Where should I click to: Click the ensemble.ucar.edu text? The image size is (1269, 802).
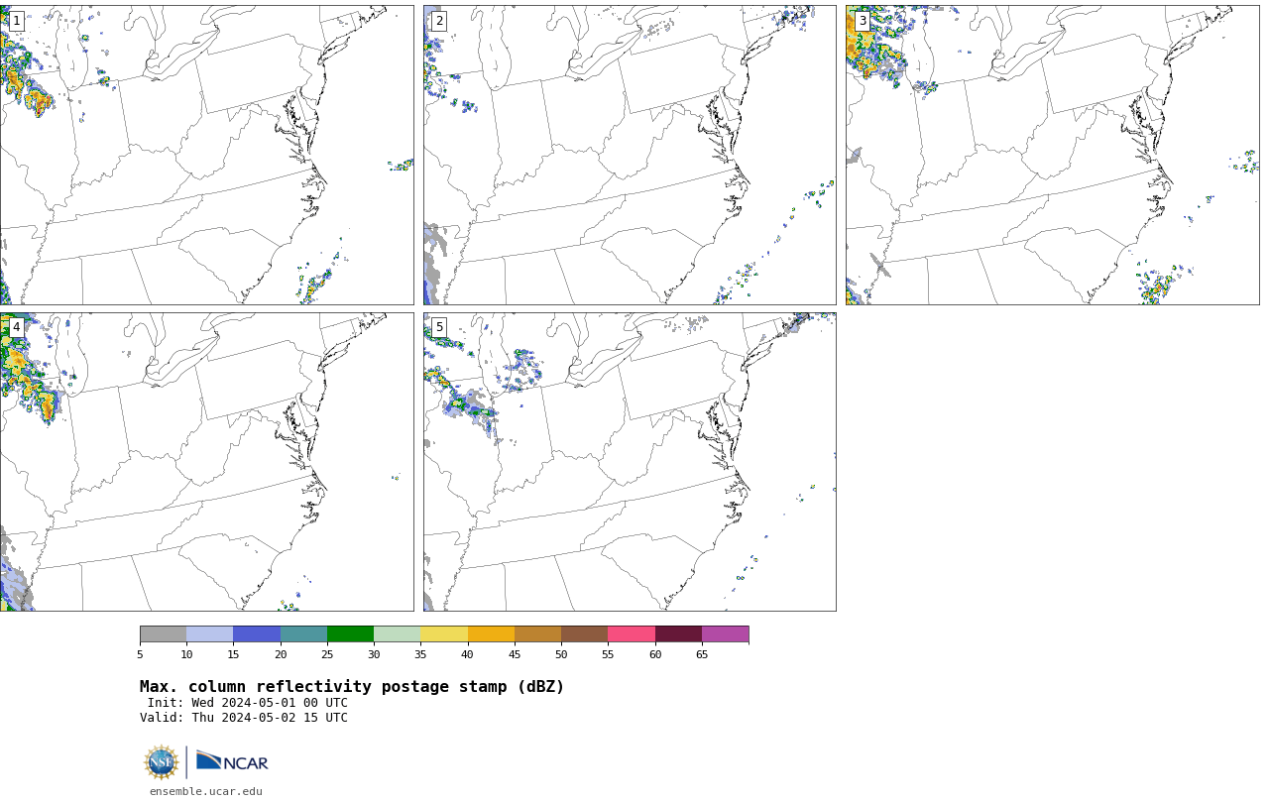(x=206, y=791)
